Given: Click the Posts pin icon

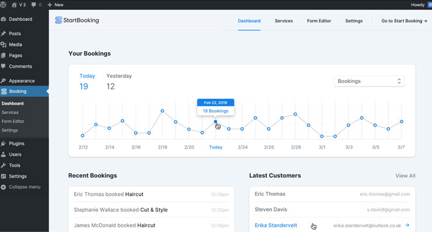Looking at the screenshot, I should click(x=4, y=33).
